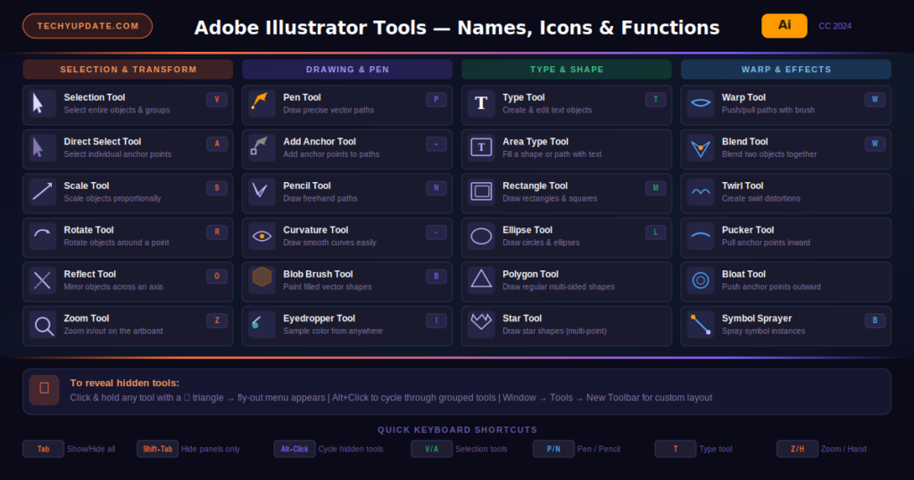914x480 pixels.
Task: Click the T key badge in quick shortcuts
Action: [675, 449]
